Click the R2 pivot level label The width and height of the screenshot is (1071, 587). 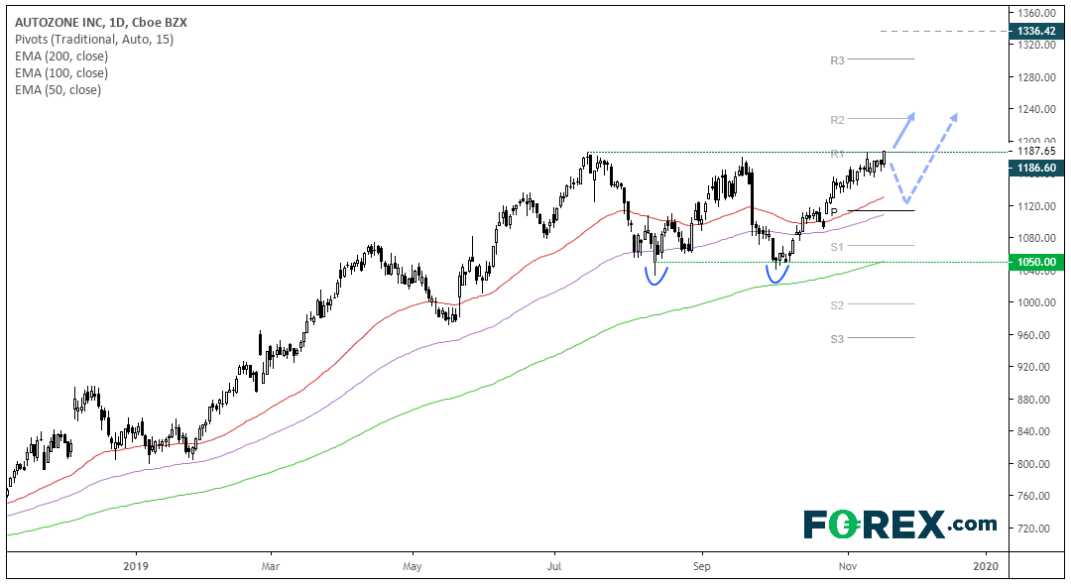tap(837, 120)
